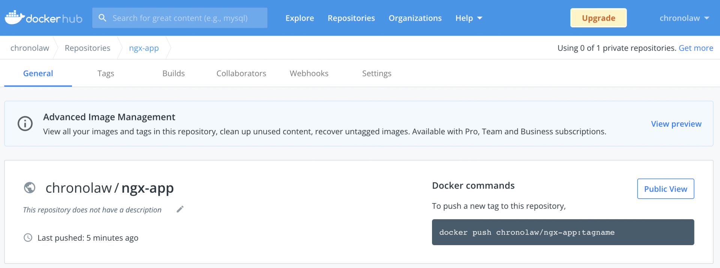
Task: Go to the Collaborators tab
Action: [x=241, y=73]
